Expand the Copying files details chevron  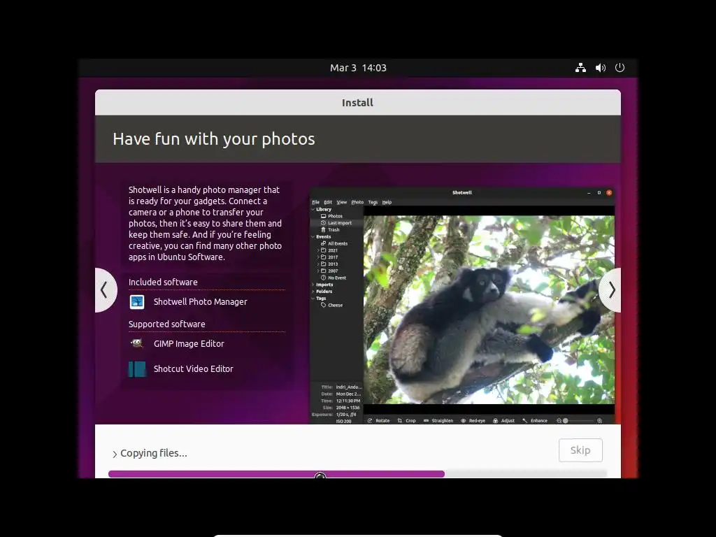pyautogui.click(x=115, y=454)
